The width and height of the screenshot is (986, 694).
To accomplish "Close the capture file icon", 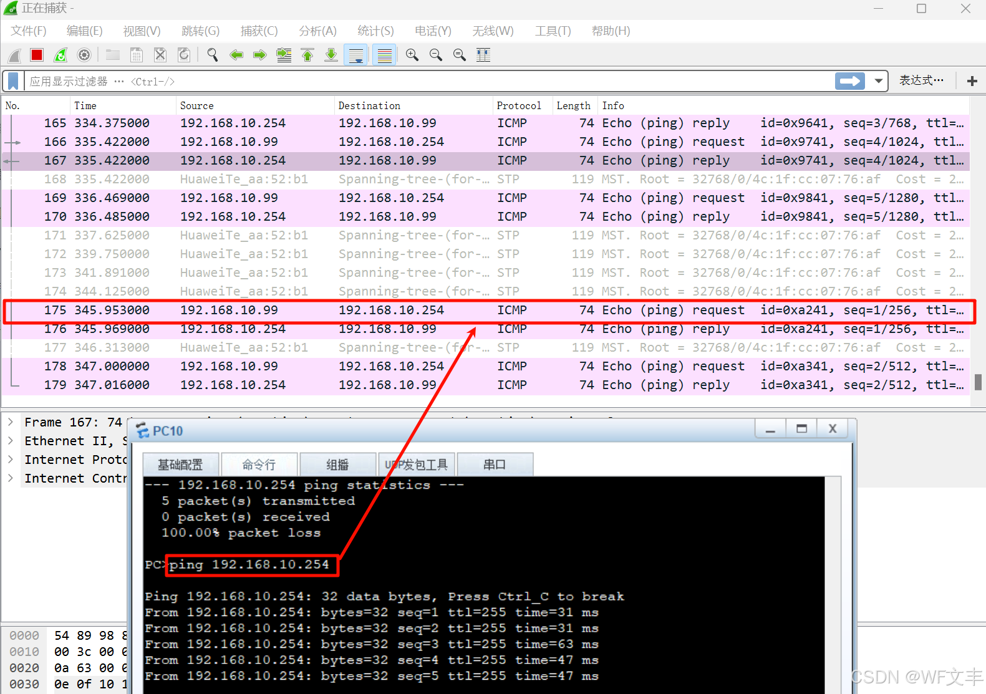I will (x=160, y=55).
